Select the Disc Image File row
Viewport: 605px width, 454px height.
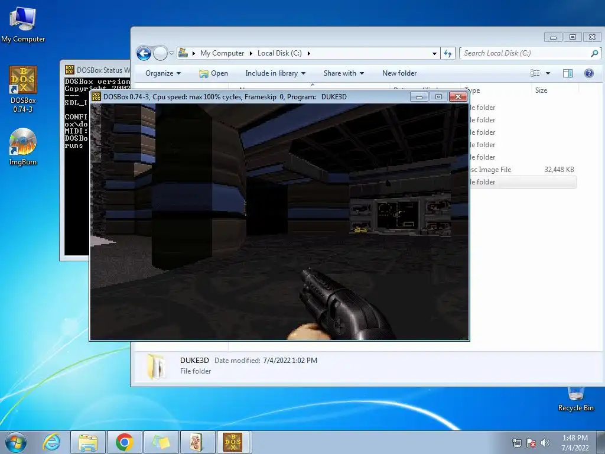coord(523,170)
